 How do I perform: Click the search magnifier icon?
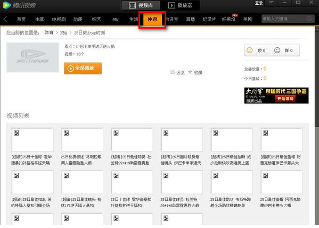click(309, 19)
